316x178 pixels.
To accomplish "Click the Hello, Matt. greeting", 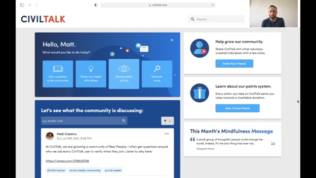I will (x=59, y=44).
